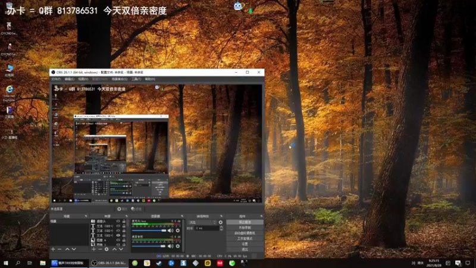Adjust the desktop audio volume slider
Viewport: 476px width, 268px height.
pyautogui.click(x=149, y=246)
